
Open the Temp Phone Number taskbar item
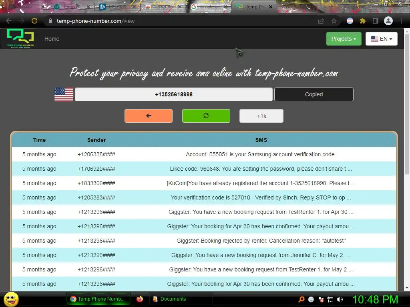click(x=98, y=299)
